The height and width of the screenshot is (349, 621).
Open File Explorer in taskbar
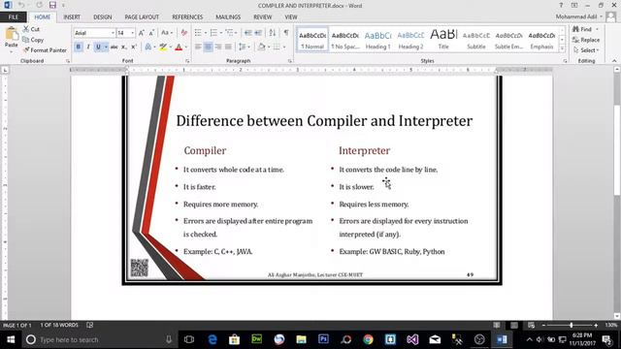(x=301, y=339)
